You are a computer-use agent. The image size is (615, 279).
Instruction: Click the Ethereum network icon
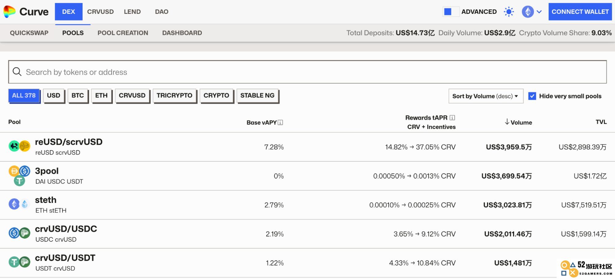[528, 12]
